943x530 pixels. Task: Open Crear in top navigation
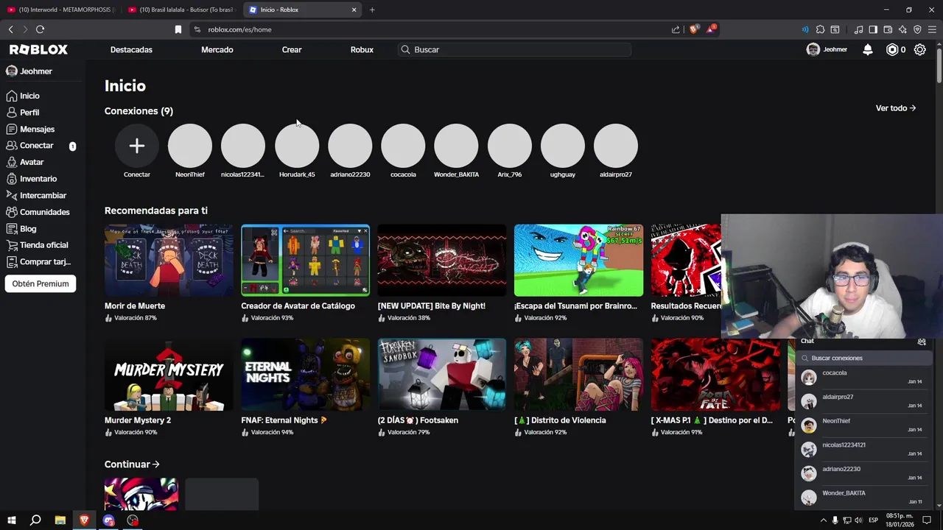[x=292, y=49]
